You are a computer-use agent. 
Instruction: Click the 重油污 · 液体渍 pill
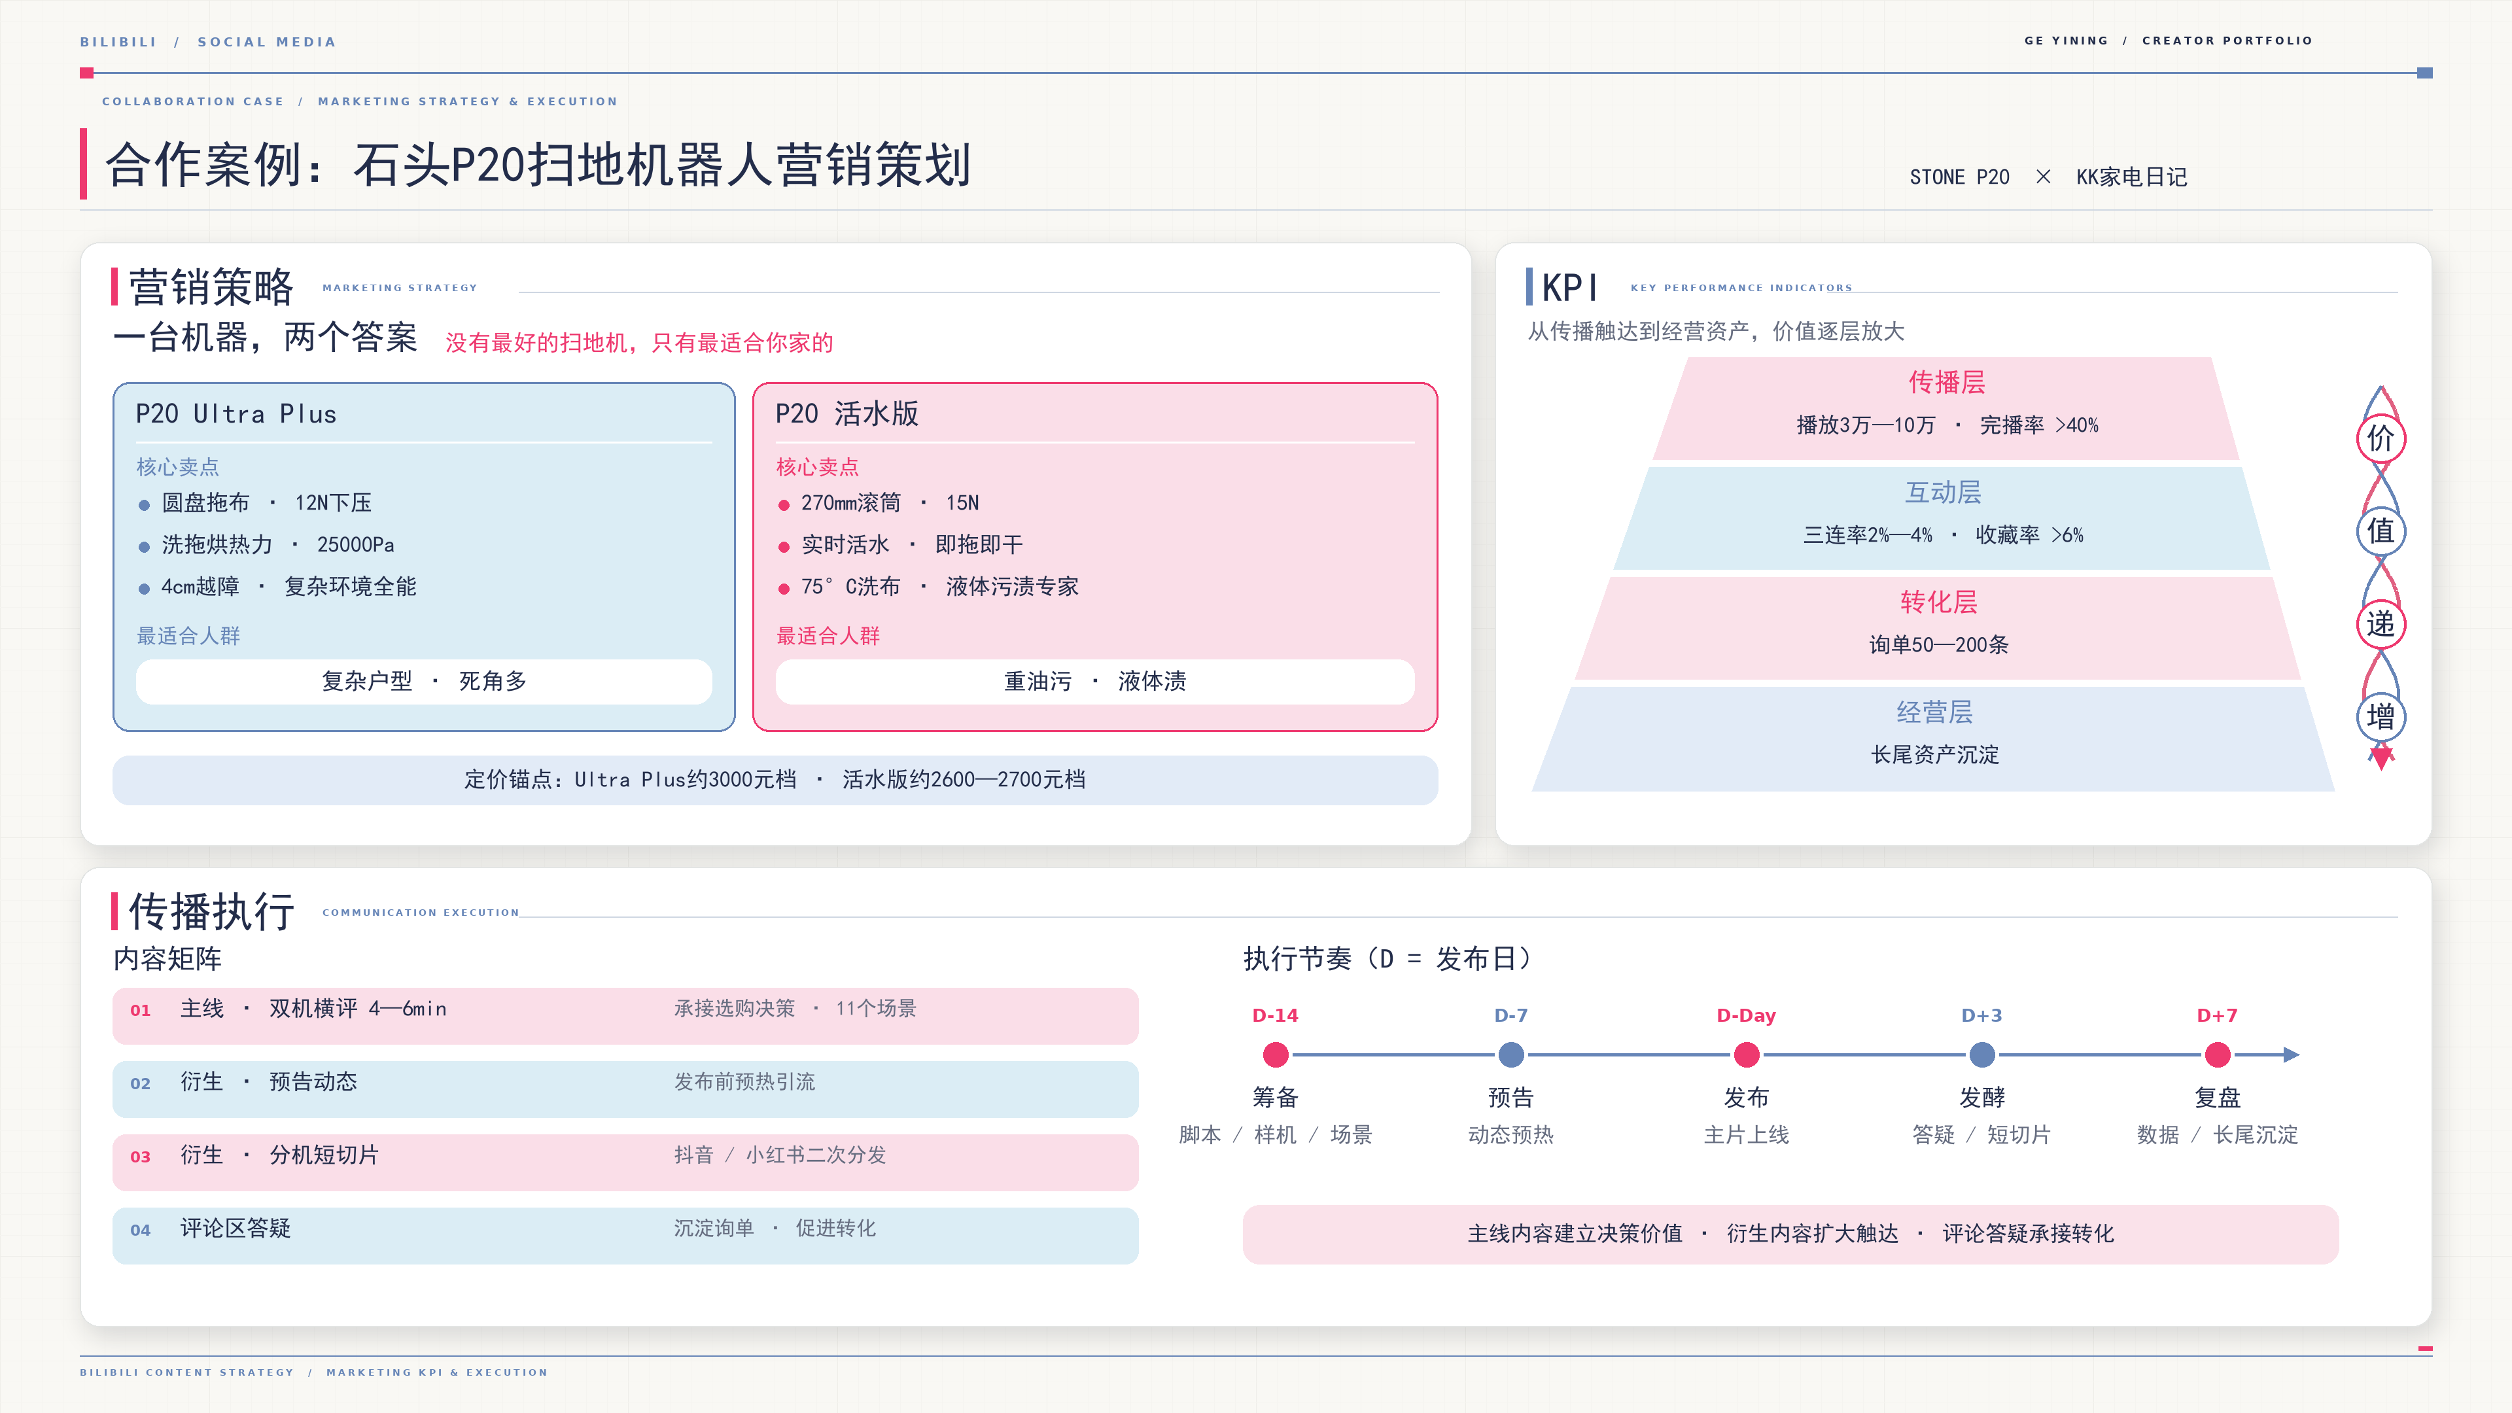pyautogui.click(x=1094, y=680)
